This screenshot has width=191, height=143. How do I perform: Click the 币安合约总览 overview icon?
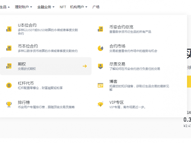[100, 29]
